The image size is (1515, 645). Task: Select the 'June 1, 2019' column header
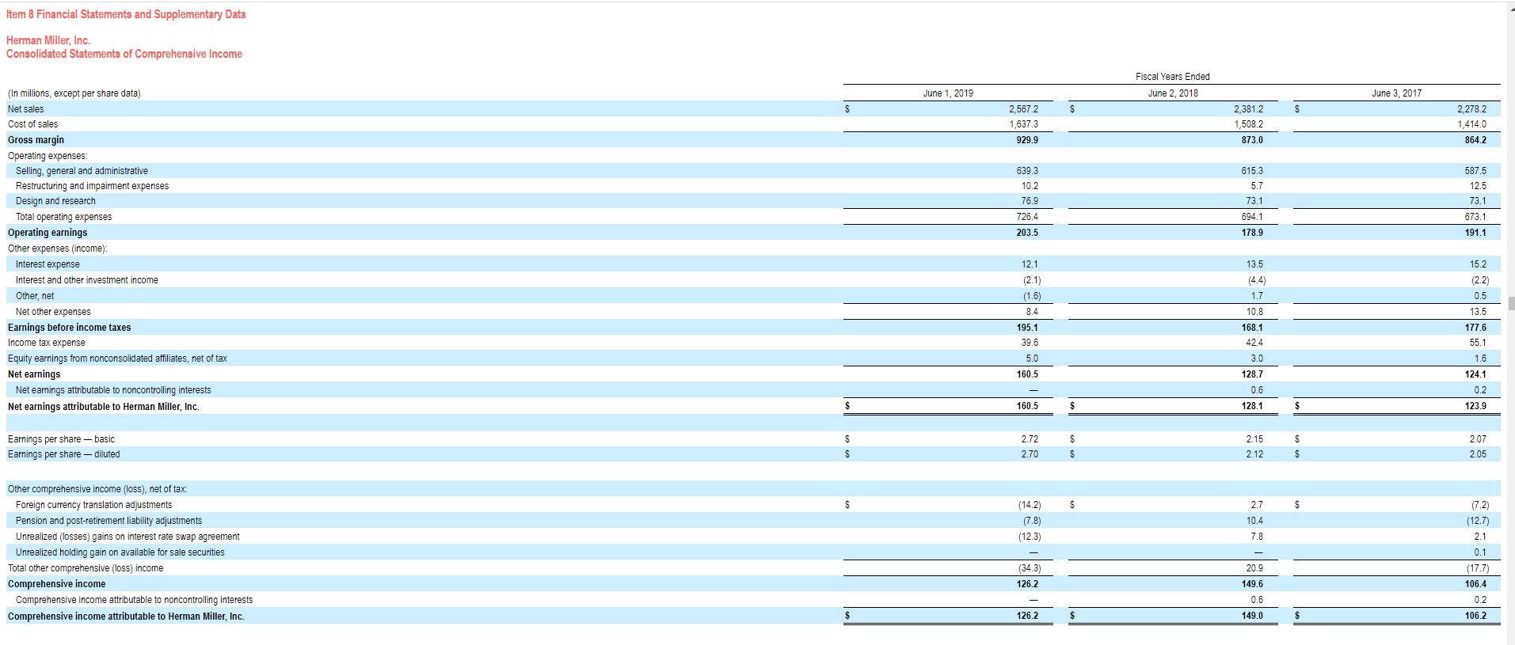(x=948, y=93)
